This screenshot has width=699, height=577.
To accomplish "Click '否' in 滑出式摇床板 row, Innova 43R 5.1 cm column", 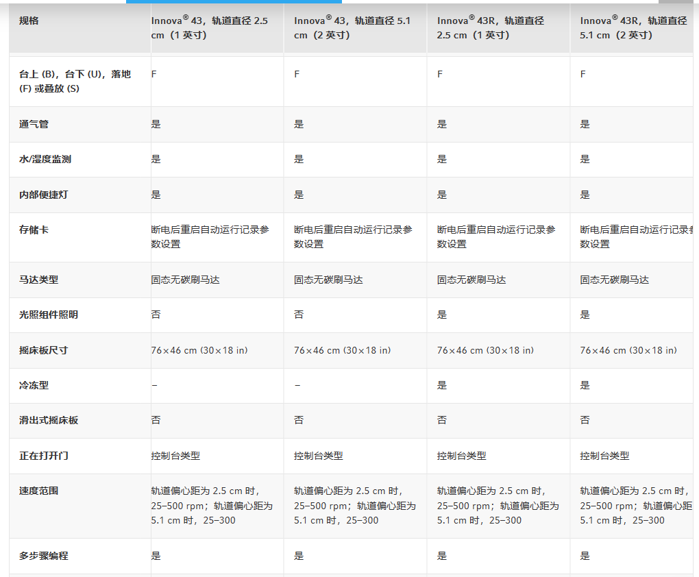I will tap(585, 420).
